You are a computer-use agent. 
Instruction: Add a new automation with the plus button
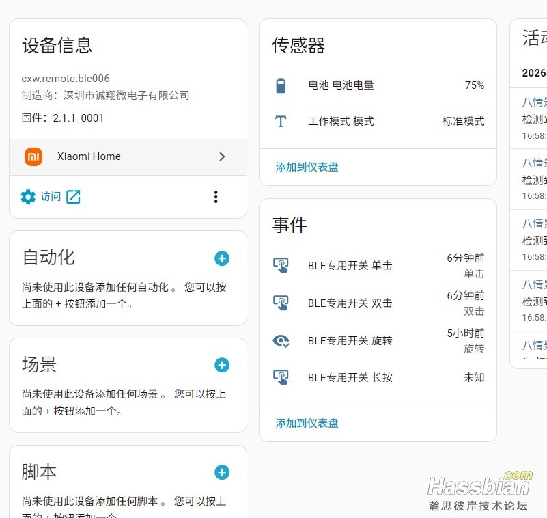point(221,258)
